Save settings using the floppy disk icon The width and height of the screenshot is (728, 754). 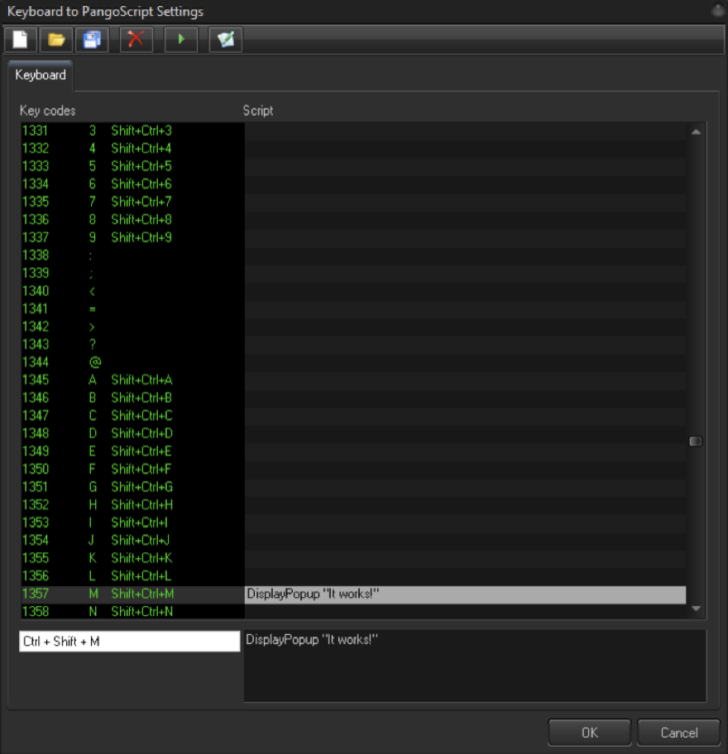[92, 40]
